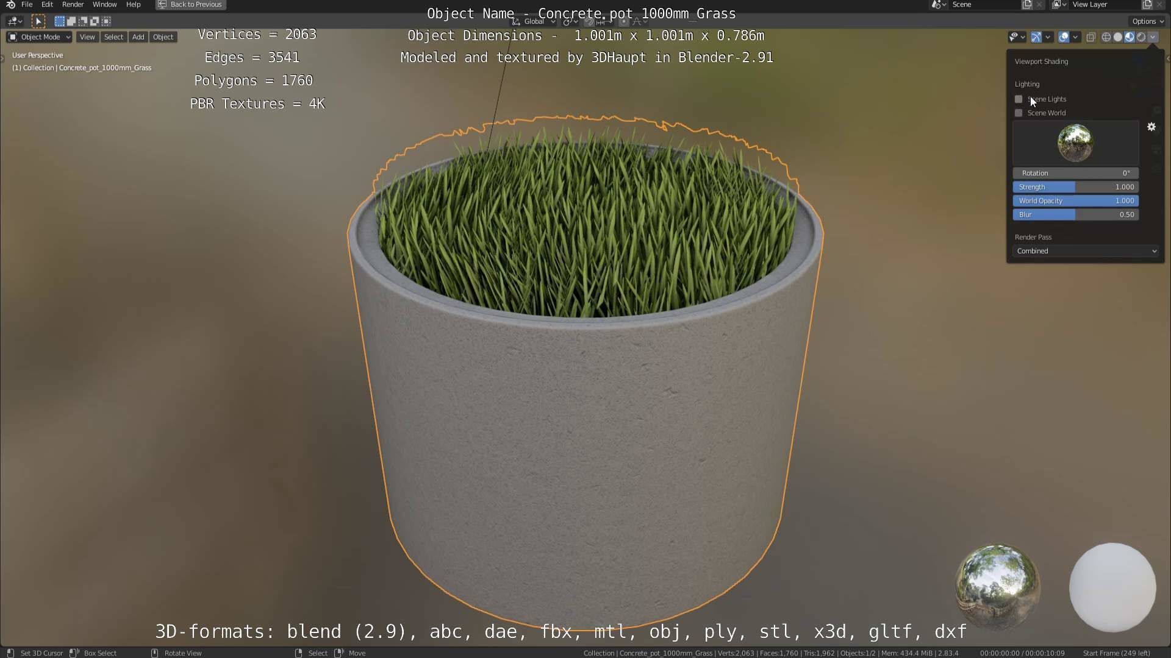Image resolution: width=1171 pixels, height=658 pixels.
Task: Open the Render menu
Action: (x=73, y=4)
